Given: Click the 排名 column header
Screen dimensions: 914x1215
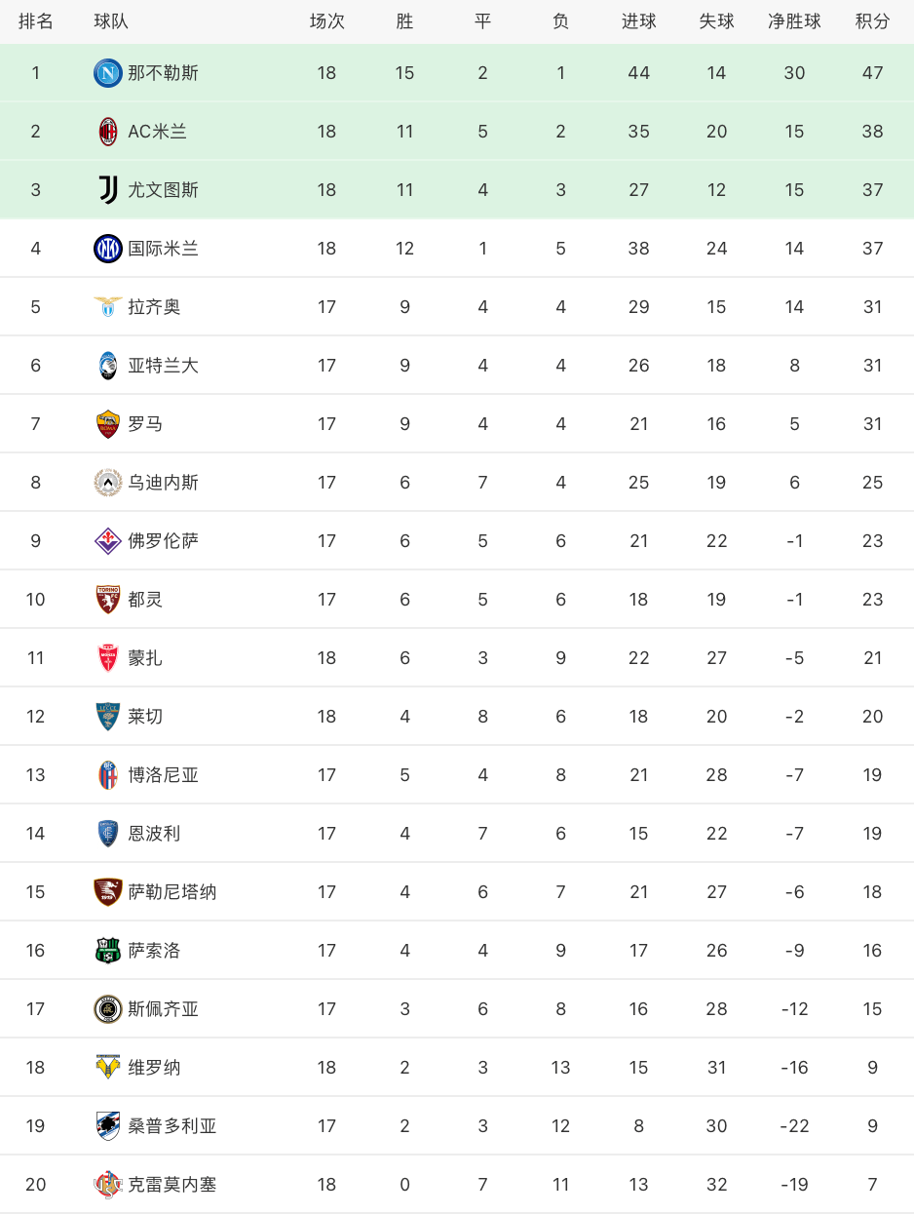Looking at the screenshot, I should pos(36,21).
